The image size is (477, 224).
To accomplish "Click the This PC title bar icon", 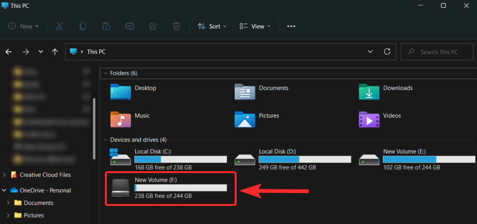I will coord(5,5).
